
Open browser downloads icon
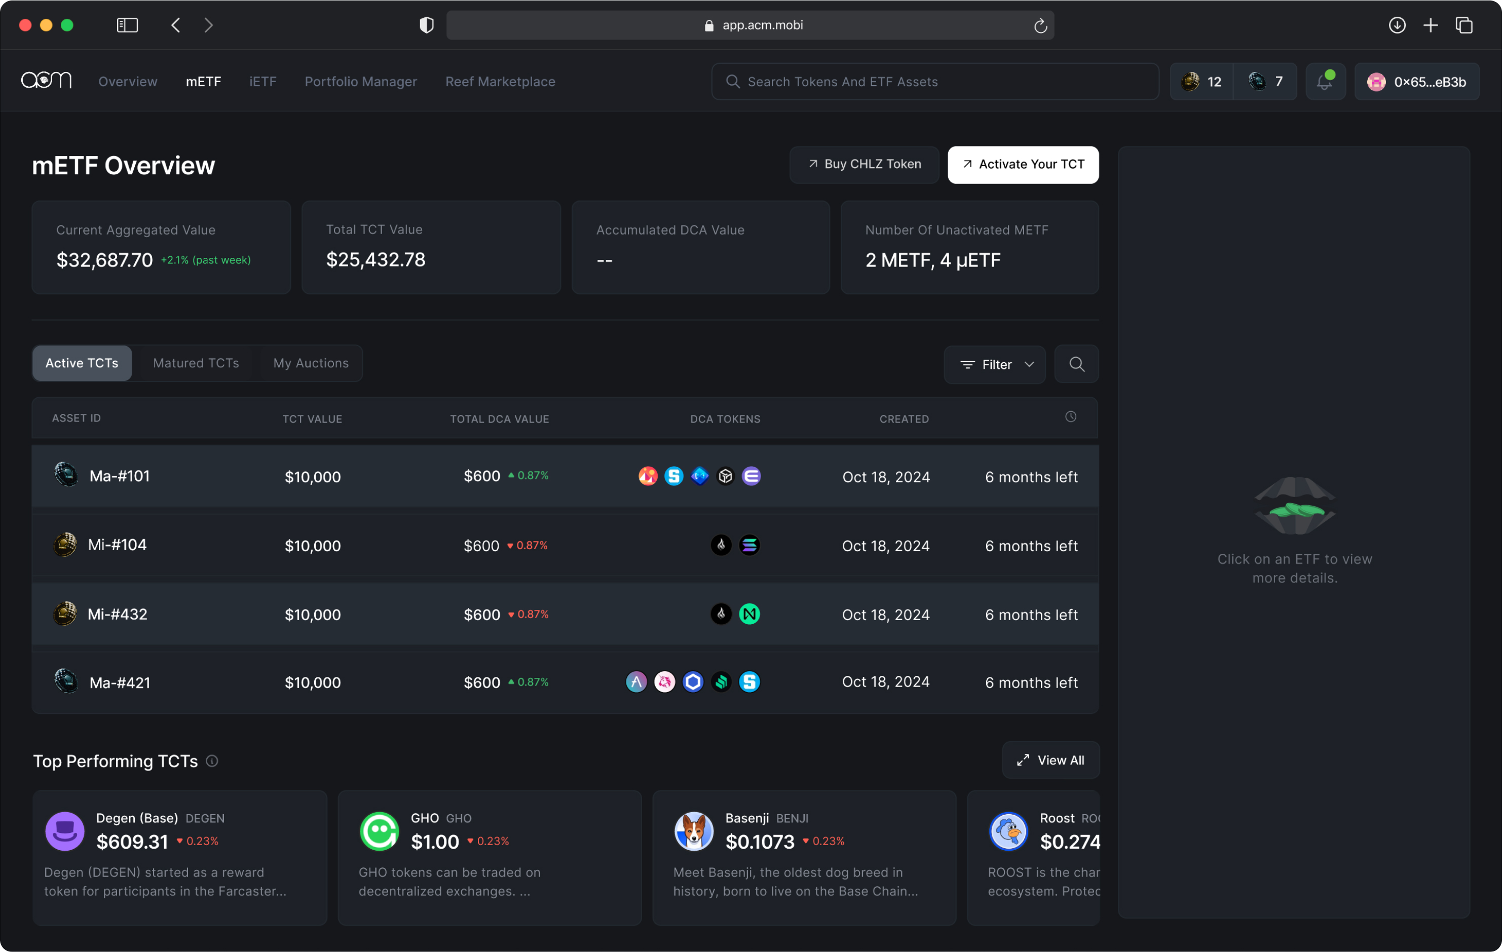click(x=1397, y=25)
